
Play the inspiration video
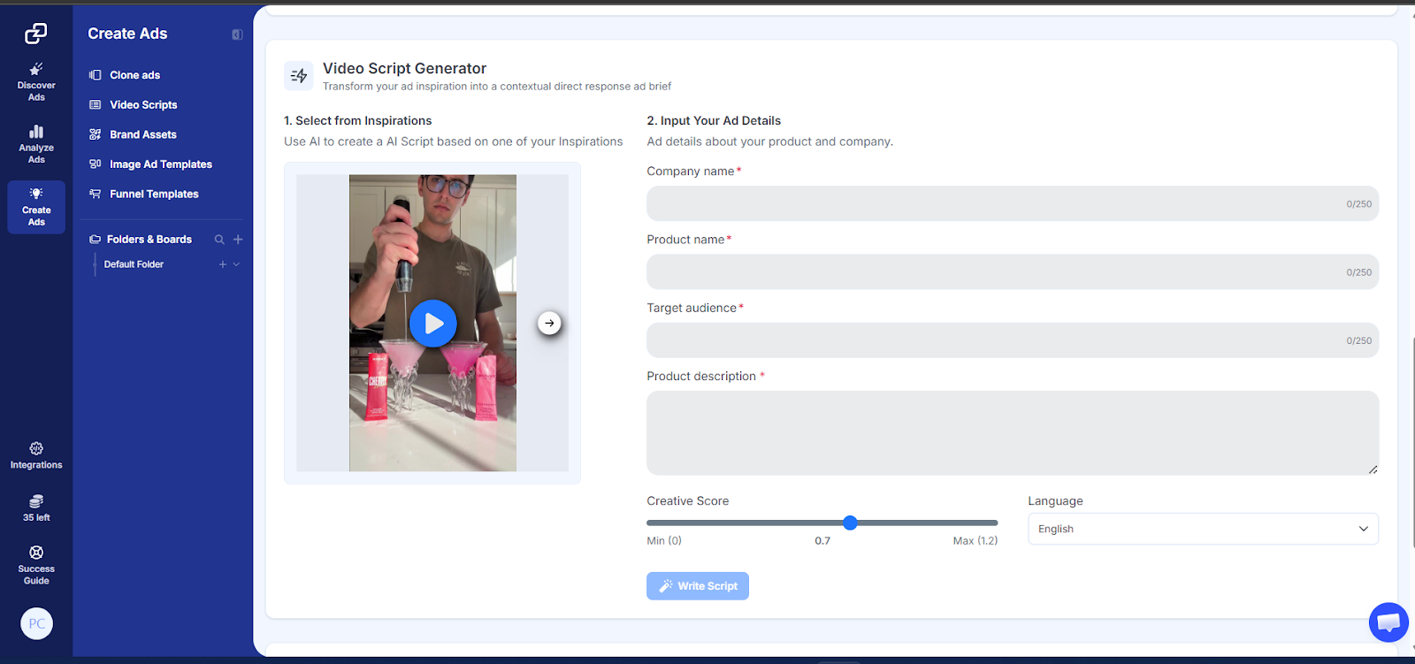coord(432,324)
